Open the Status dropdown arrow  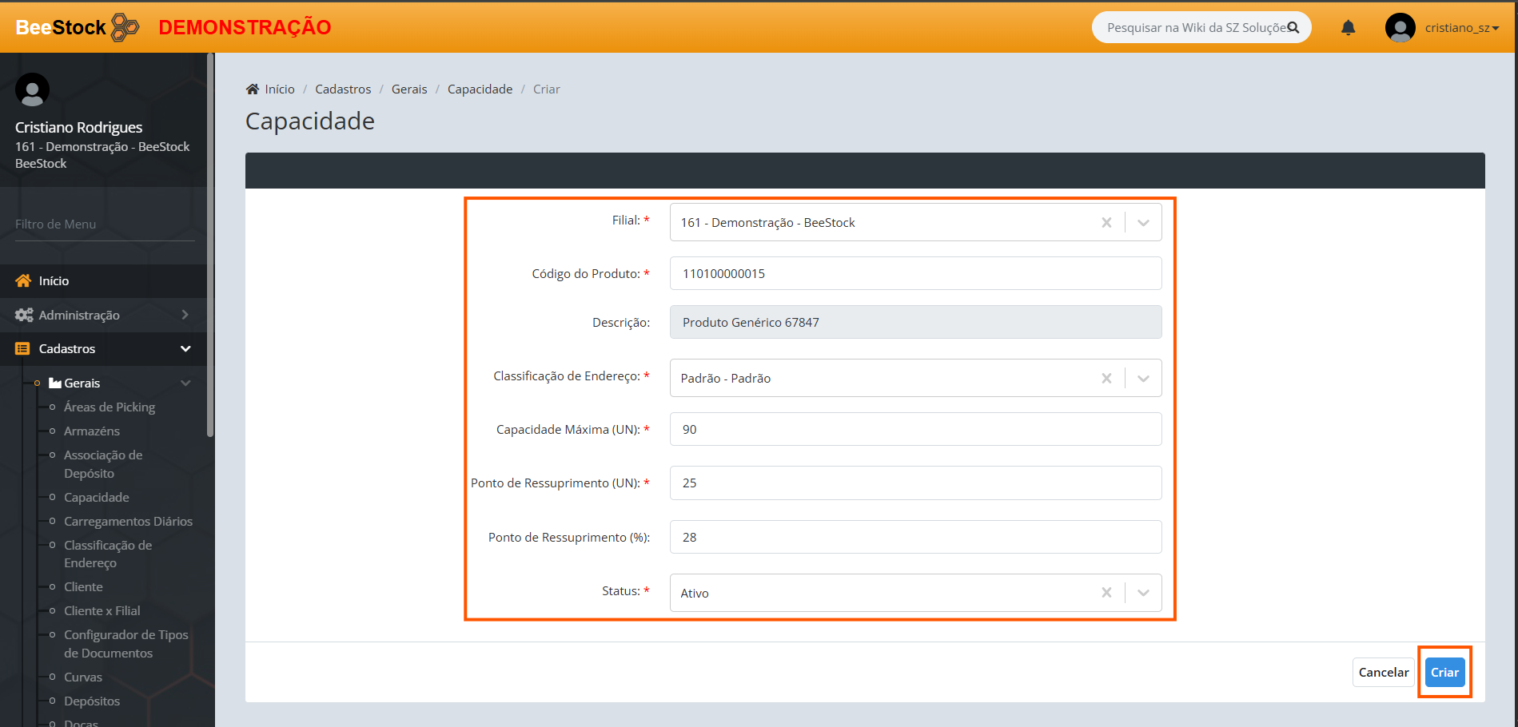click(x=1143, y=593)
